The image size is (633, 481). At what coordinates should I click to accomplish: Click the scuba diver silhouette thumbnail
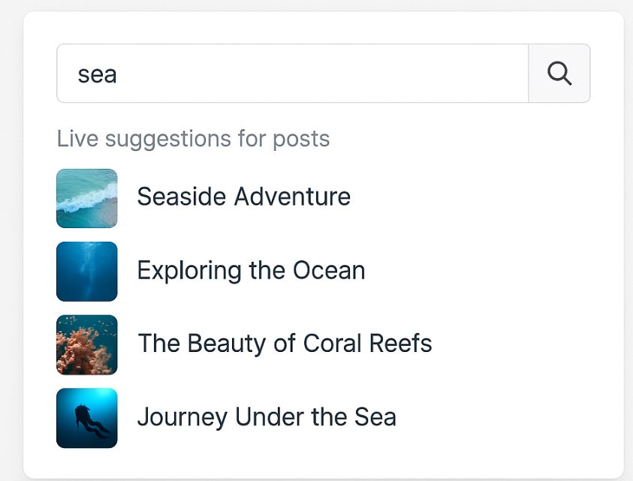87,418
